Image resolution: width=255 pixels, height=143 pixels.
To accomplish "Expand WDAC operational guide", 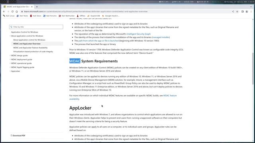I will click(21, 64).
